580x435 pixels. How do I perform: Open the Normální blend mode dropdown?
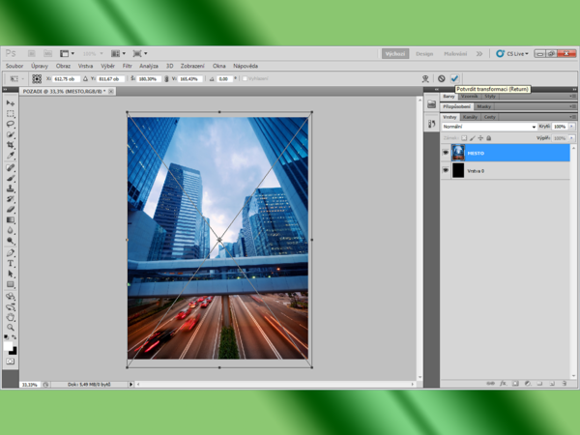(x=489, y=127)
